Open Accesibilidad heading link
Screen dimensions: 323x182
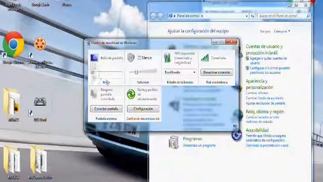click(257, 130)
